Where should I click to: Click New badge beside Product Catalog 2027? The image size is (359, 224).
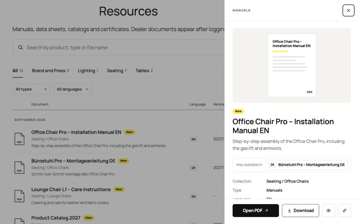tap(88, 218)
